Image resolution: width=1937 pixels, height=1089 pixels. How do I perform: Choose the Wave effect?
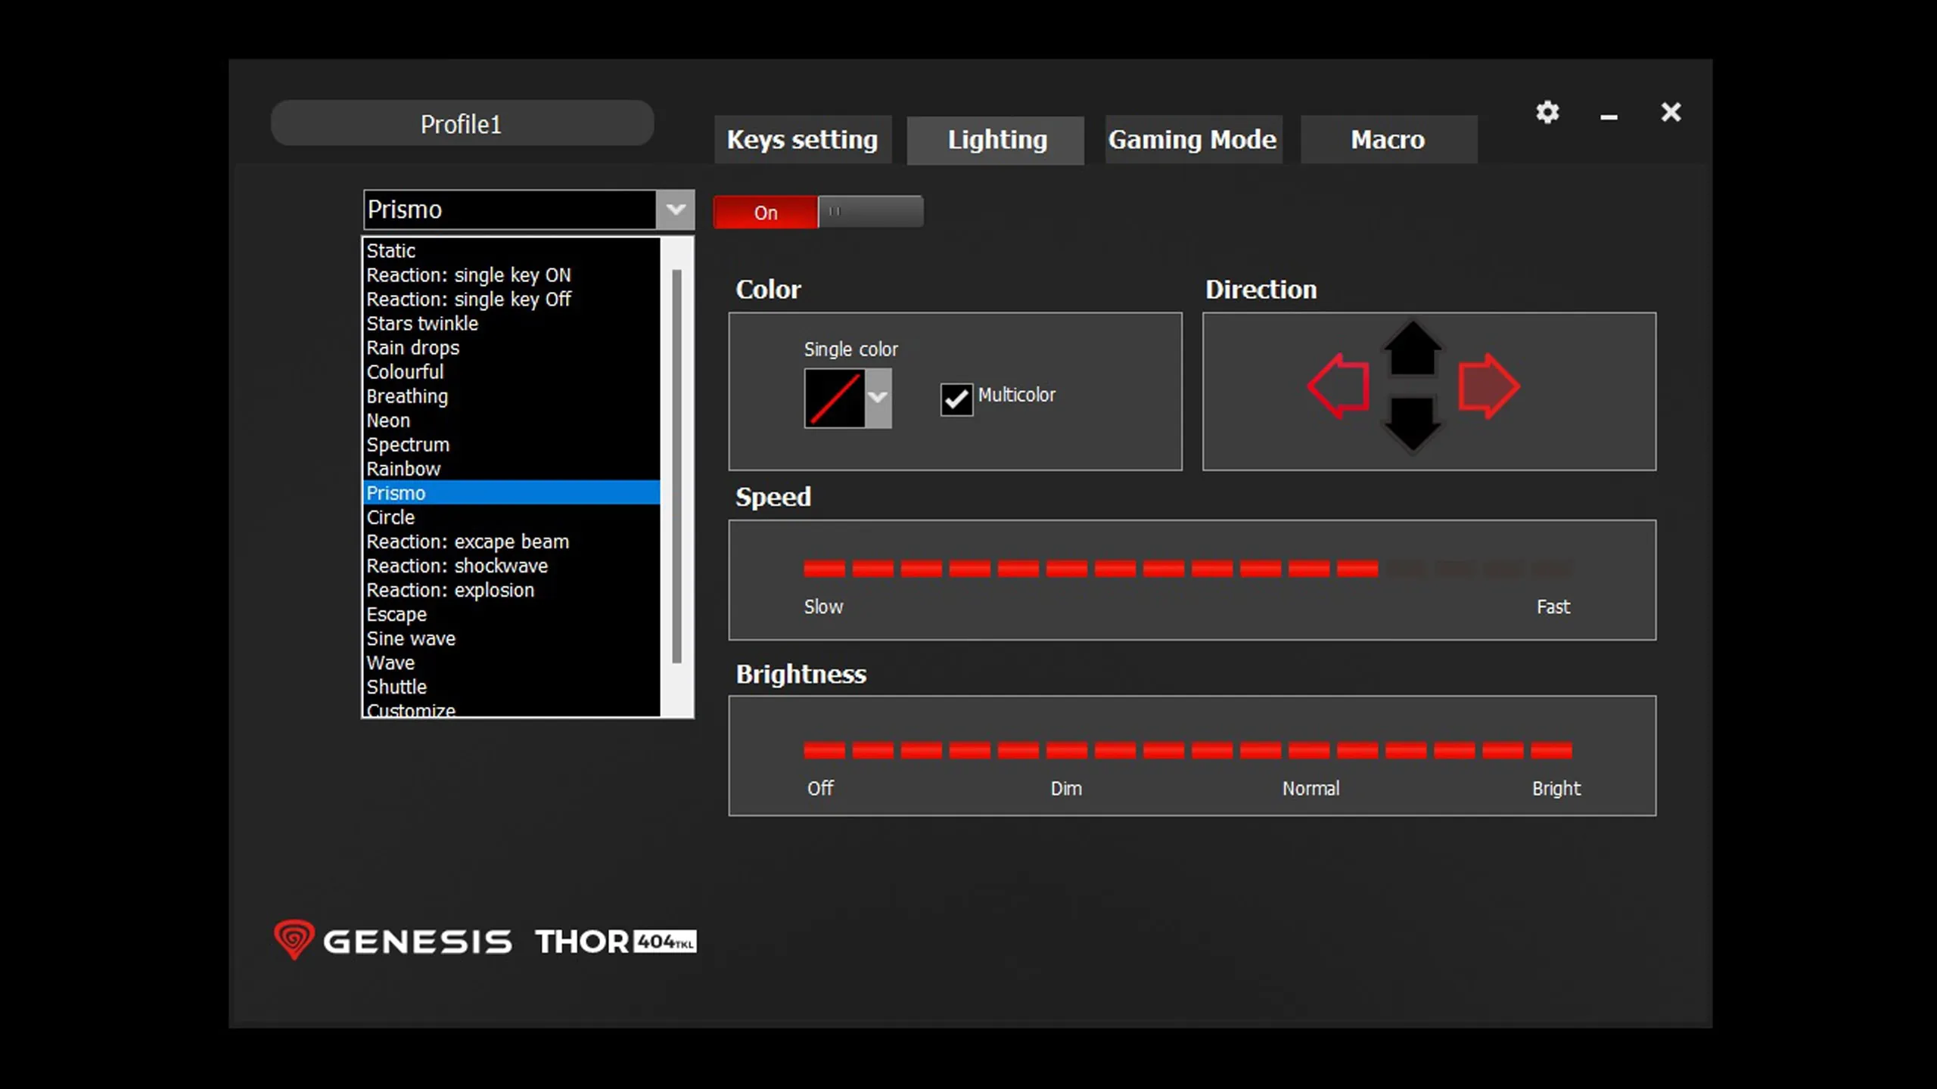(x=511, y=662)
